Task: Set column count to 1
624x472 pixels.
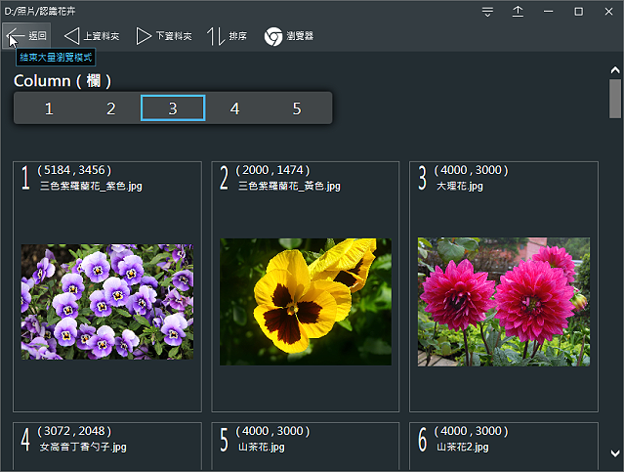Action: tap(49, 108)
